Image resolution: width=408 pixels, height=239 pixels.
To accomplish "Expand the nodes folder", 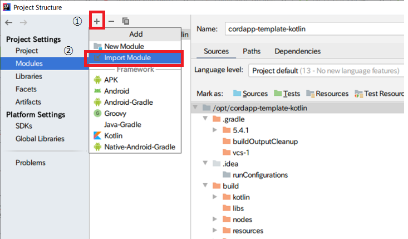I will coord(215,219).
